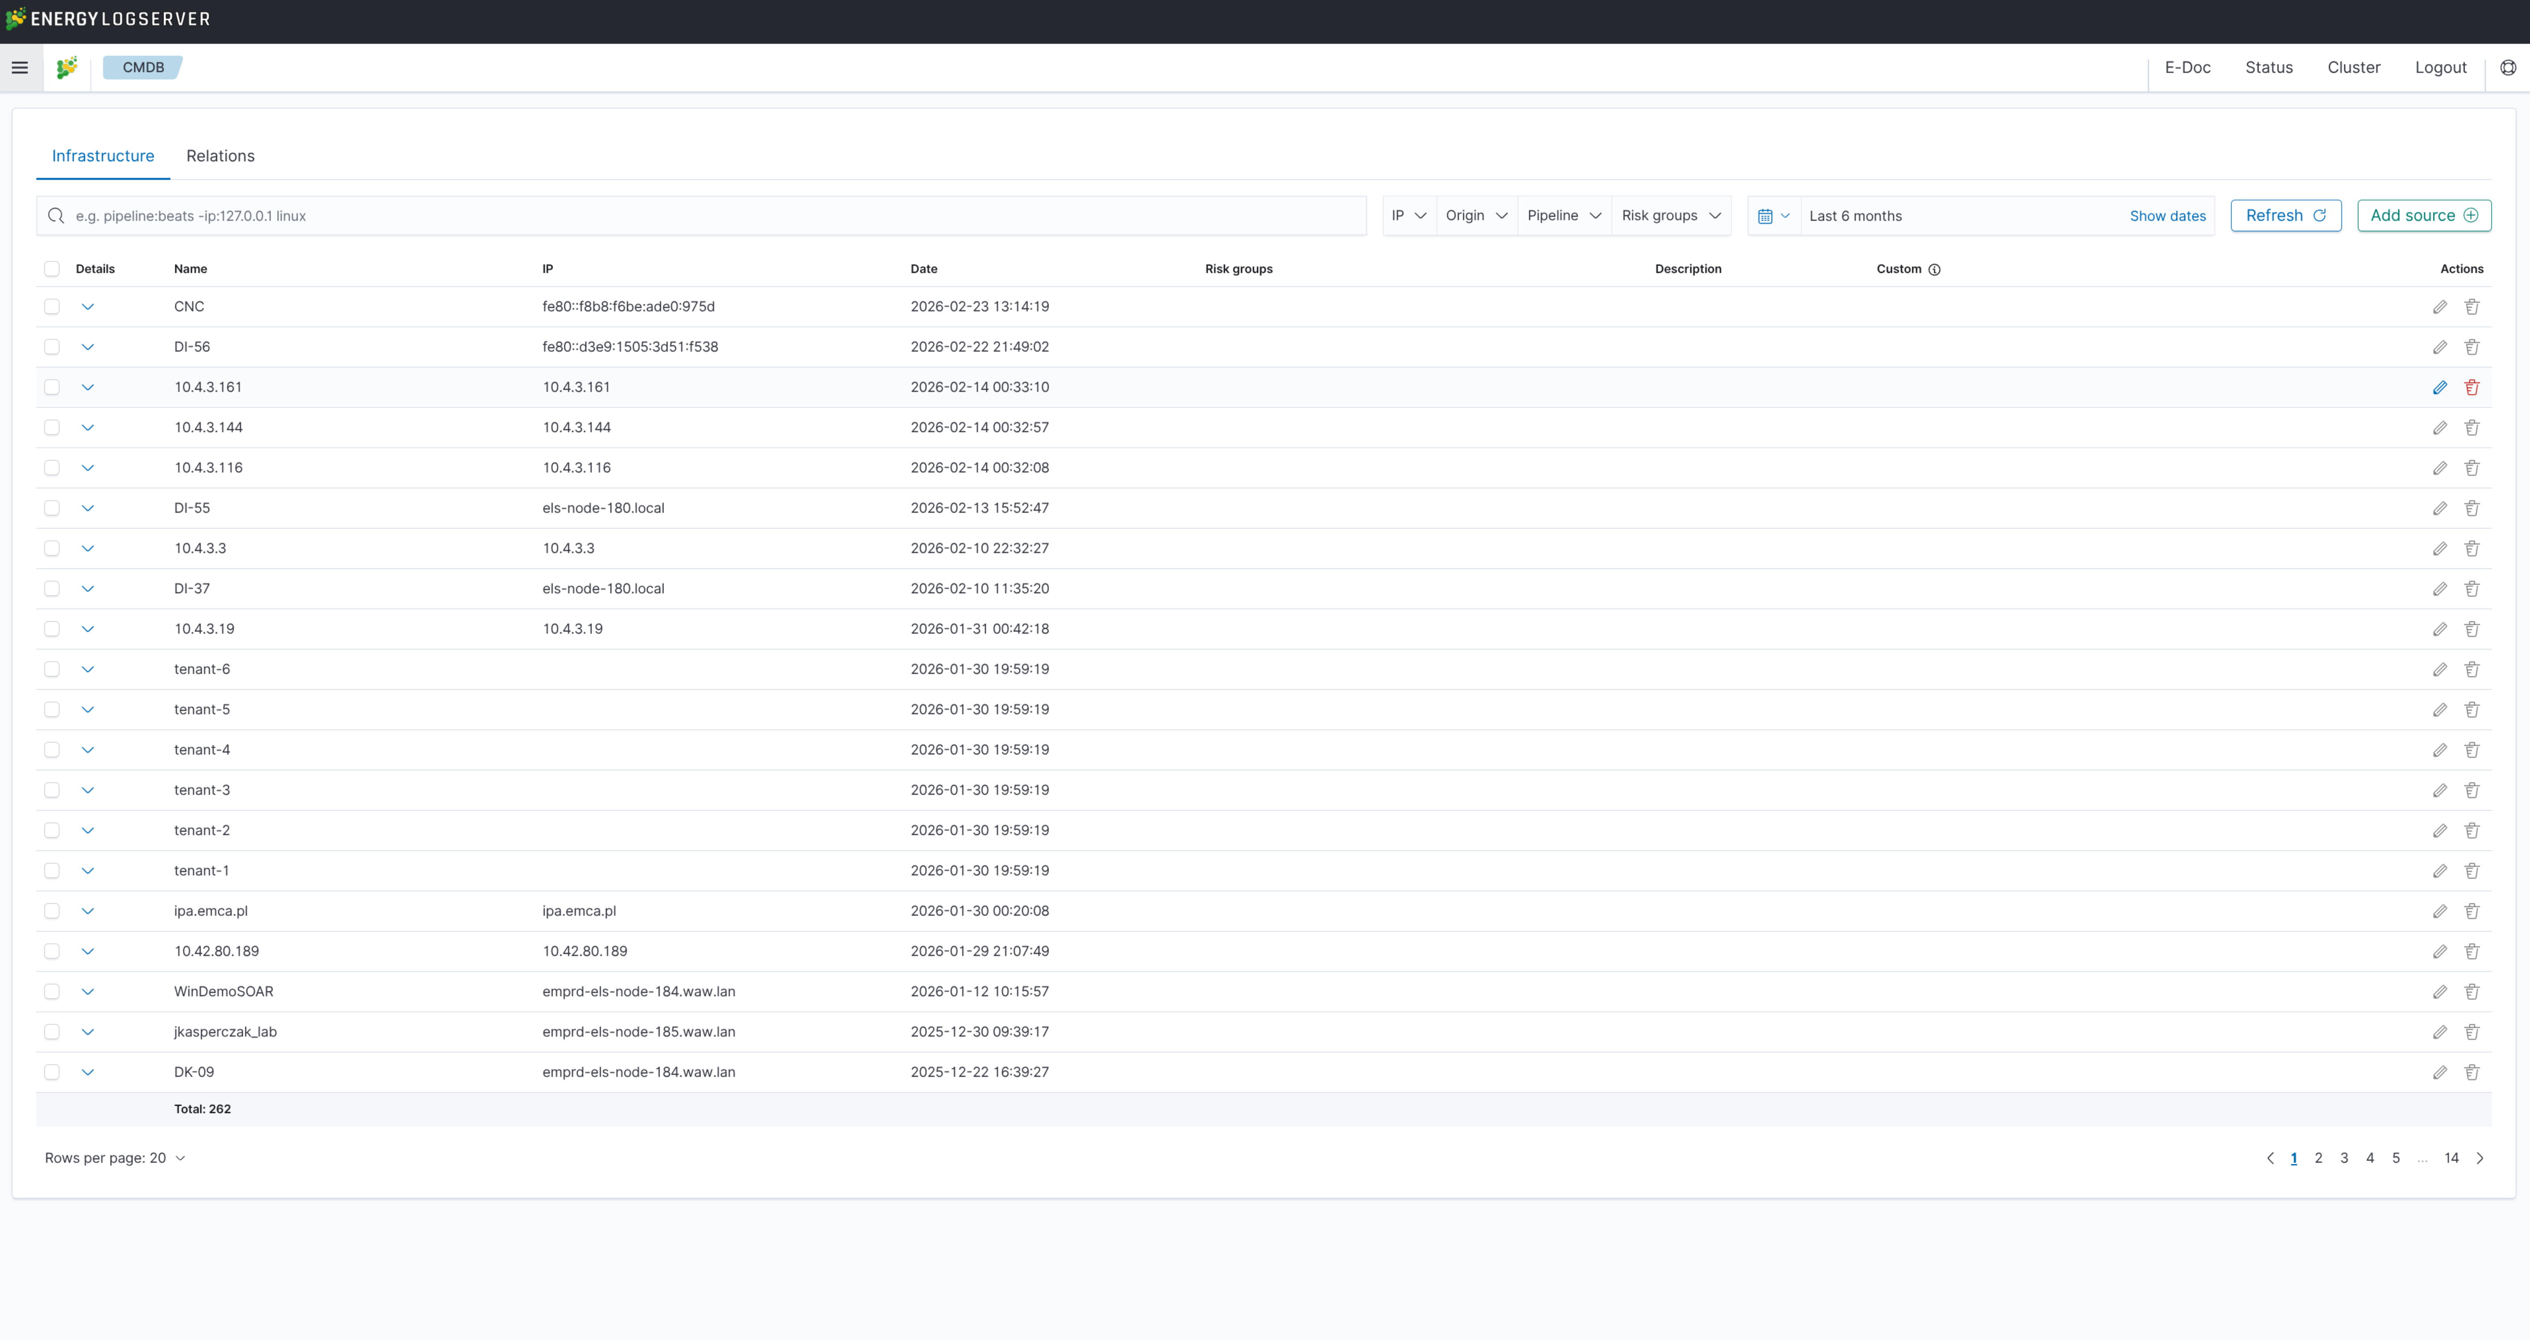
Task: Check the select-all checkbox in table header
Action: coord(52,268)
